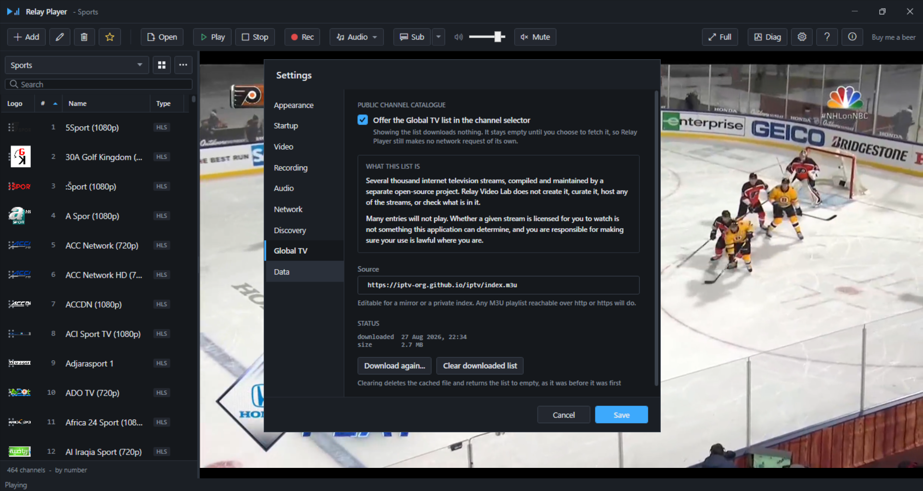The width and height of the screenshot is (923, 491).
Task: Edit the Source URL field
Action: point(498,285)
